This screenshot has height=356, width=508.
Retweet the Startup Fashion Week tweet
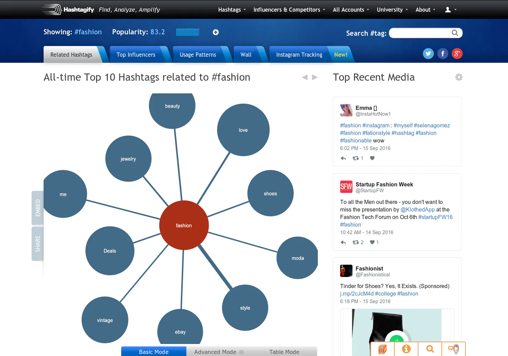click(356, 242)
